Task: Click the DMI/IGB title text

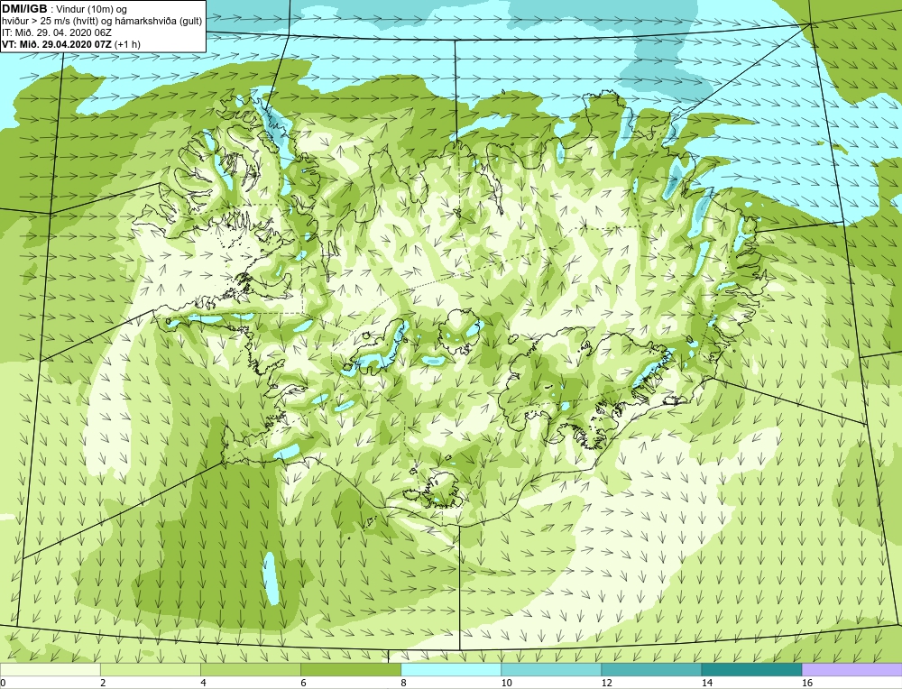Action: [x=24, y=9]
